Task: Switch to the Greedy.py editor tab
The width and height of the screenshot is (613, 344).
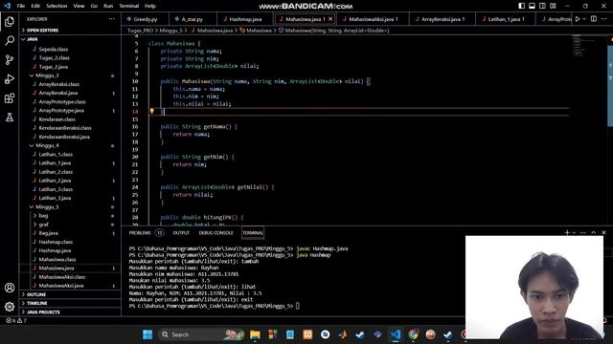Action: click(x=145, y=19)
